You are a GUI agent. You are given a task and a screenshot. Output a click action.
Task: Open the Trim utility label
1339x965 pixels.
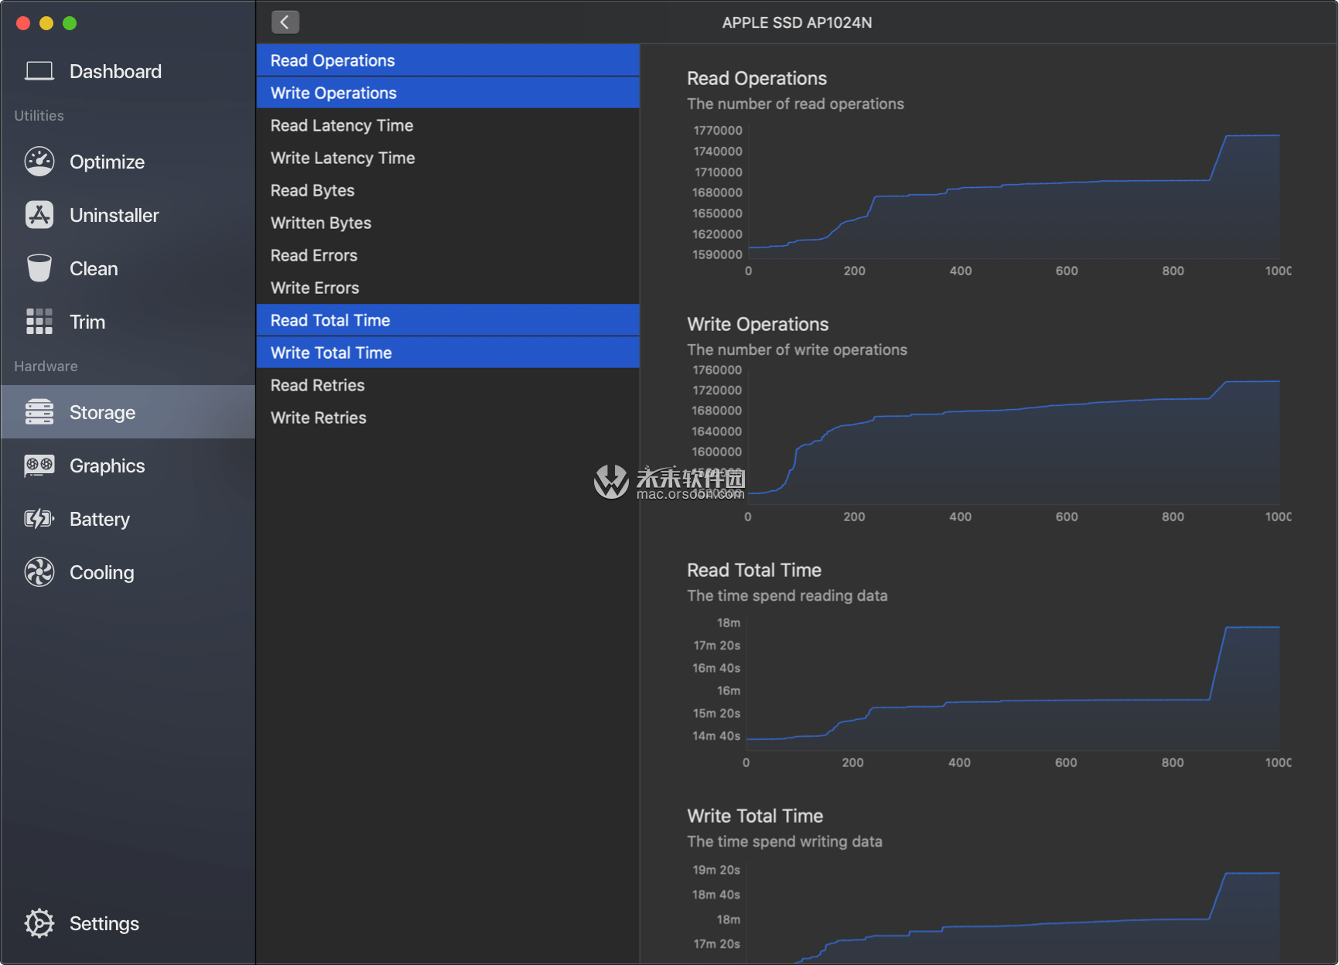[87, 322]
